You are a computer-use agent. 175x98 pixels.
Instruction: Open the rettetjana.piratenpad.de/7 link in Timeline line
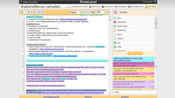[73, 19]
